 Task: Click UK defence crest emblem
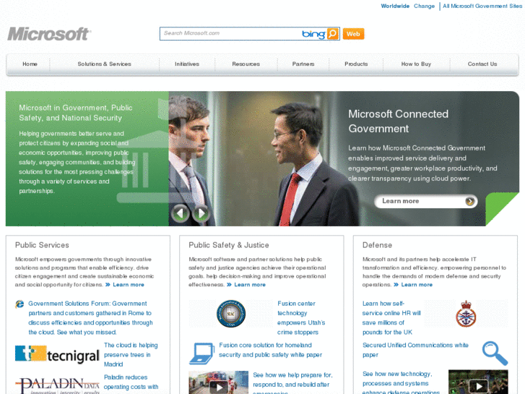point(466,314)
